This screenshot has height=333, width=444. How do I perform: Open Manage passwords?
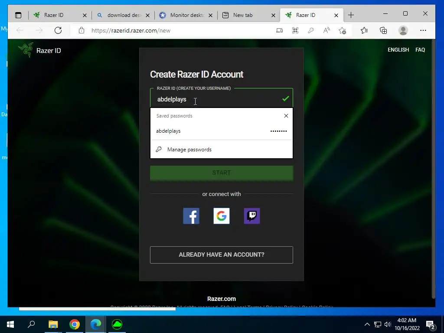(222, 149)
